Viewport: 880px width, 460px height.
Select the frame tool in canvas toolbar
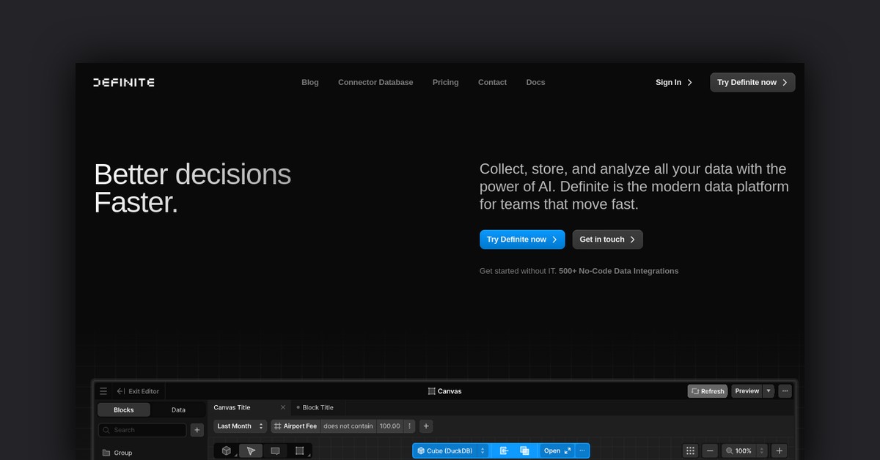[299, 450]
